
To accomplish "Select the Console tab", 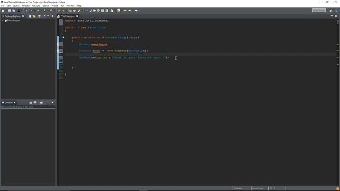I will click(8, 102).
